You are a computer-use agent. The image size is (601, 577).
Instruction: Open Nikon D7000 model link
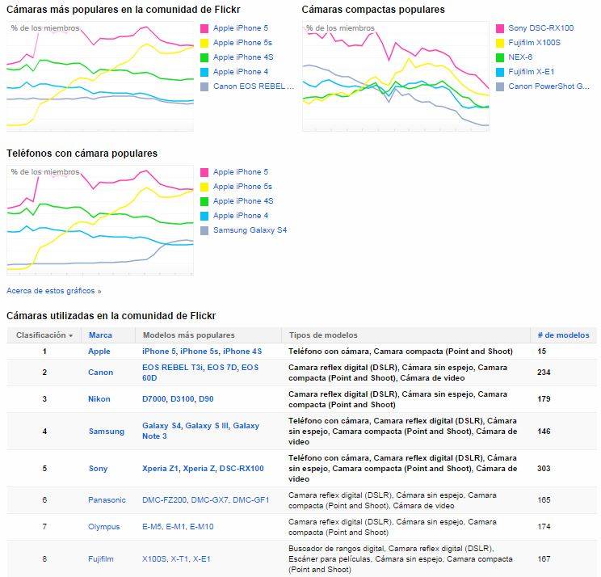tap(153, 398)
